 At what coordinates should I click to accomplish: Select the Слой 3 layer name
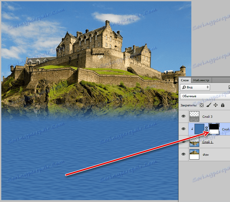(x=207, y=117)
